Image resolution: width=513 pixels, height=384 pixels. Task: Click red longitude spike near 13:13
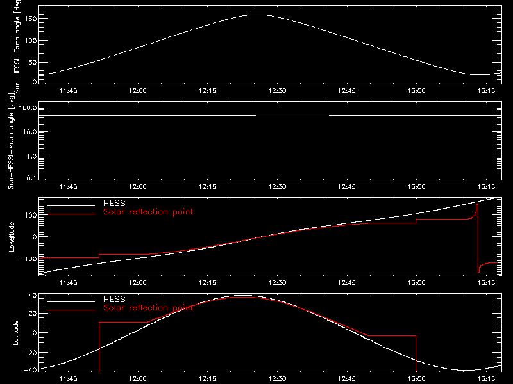[x=478, y=238]
